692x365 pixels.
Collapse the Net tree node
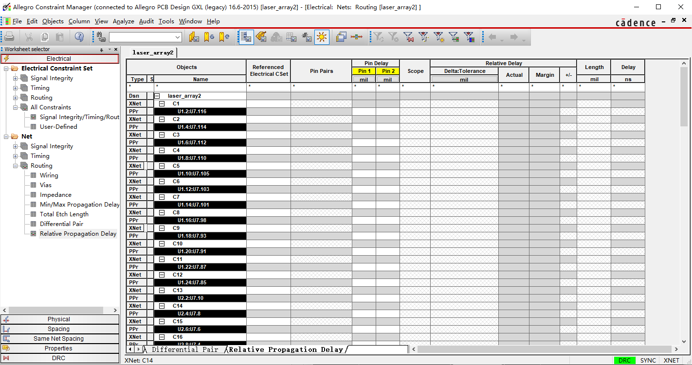tap(6, 137)
